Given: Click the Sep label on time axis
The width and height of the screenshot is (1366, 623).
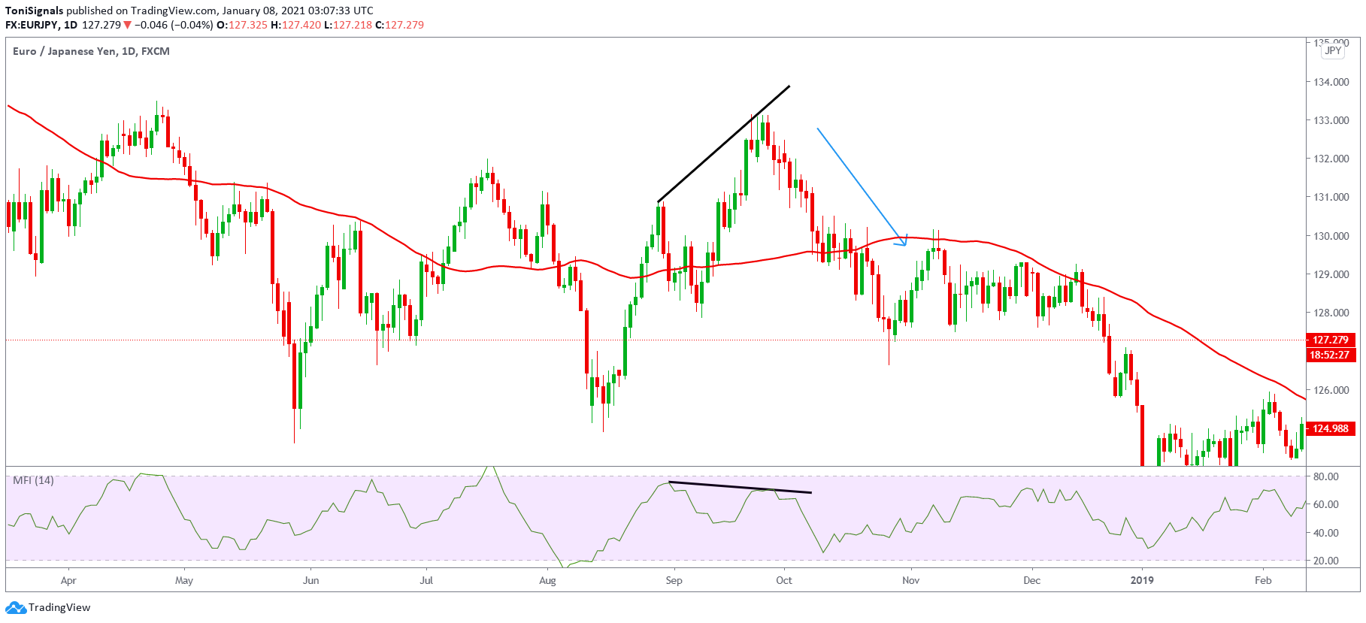Looking at the screenshot, I should [x=674, y=580].
